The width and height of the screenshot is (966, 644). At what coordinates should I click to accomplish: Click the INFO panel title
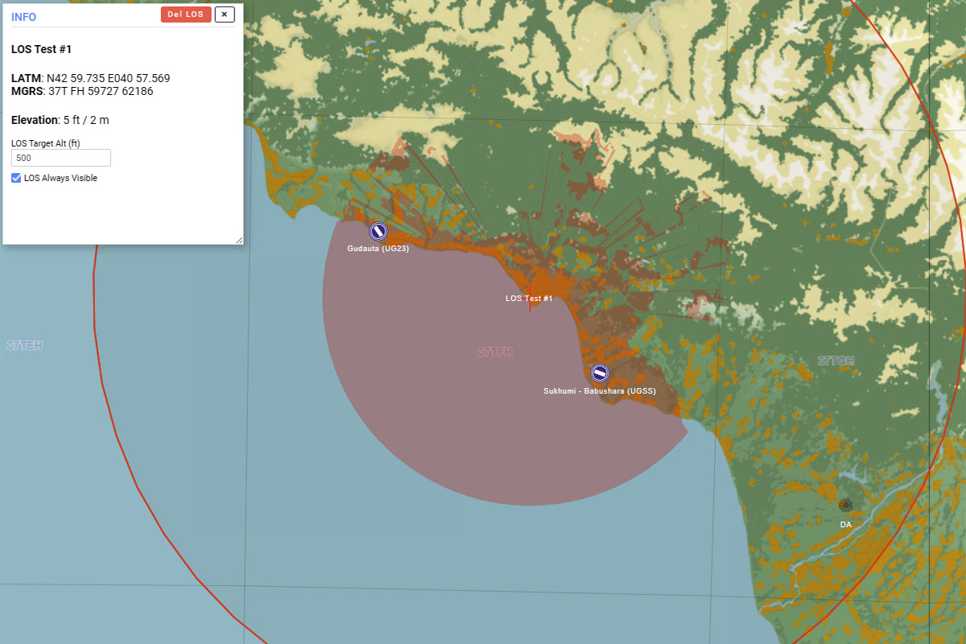click(24, 17)
